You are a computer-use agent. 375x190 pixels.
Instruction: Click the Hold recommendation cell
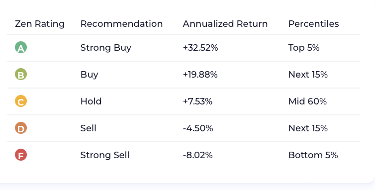click(x=91, y=101)
